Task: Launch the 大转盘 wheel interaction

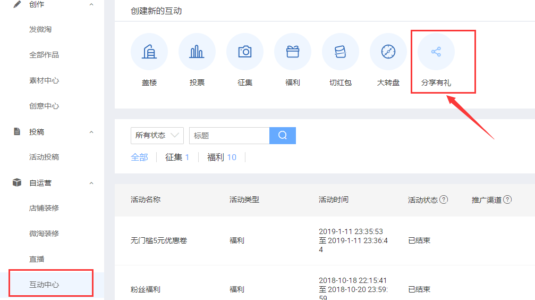Action: (388, 52)
